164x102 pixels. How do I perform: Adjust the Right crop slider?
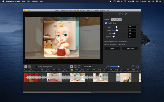[117, 30]
